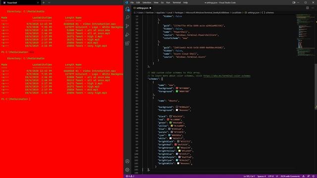The height and width of the screenshot is (178, 317).
Task: Change indentation via Spaces: 4
Action: point(262,176)
